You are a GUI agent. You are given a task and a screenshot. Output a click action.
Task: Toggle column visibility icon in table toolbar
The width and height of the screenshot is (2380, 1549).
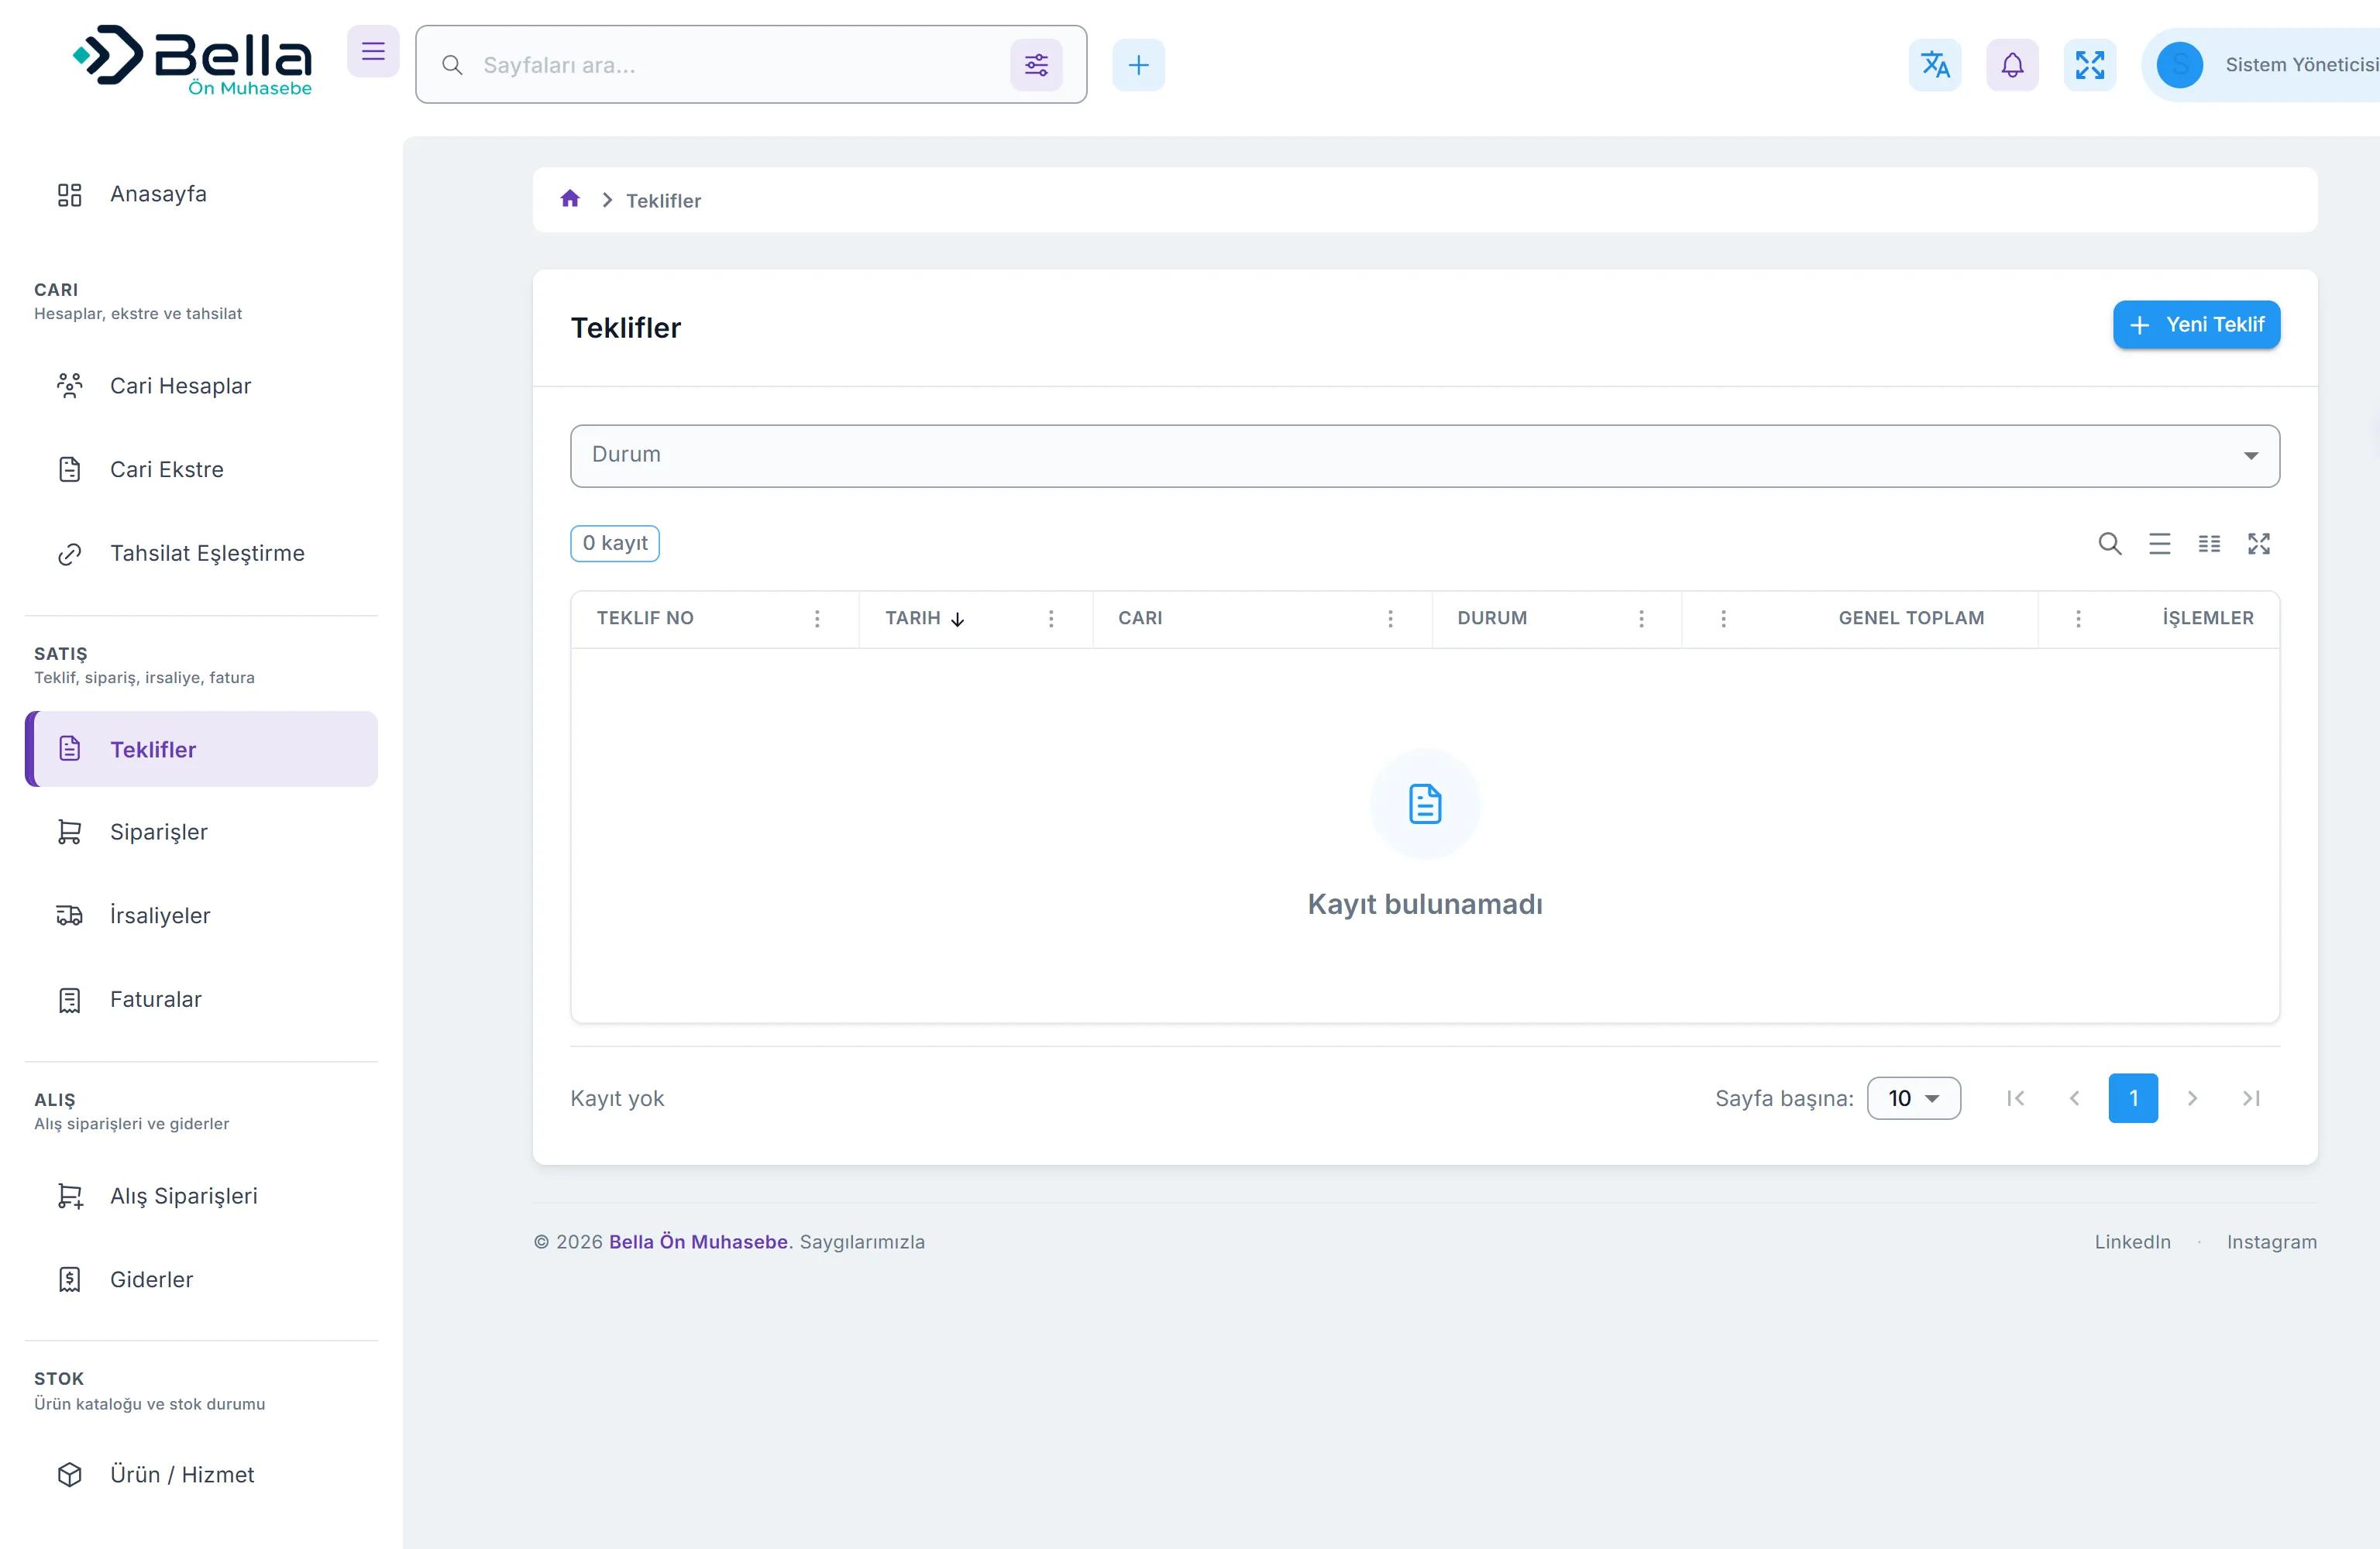(x=2209, y=543)
